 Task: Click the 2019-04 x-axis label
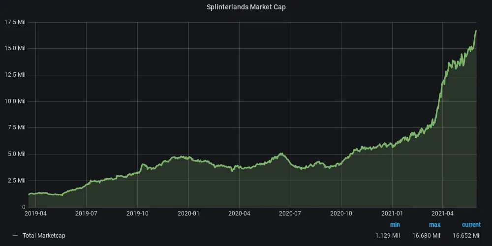point(35,214)
